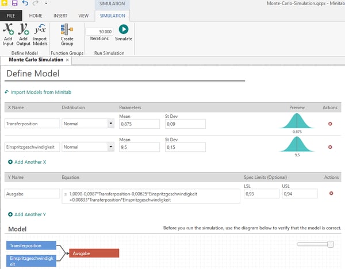345x269 pixels.
Task: Click the 'Function Groups' ribbon group label
Action: [x=67, y=53]
